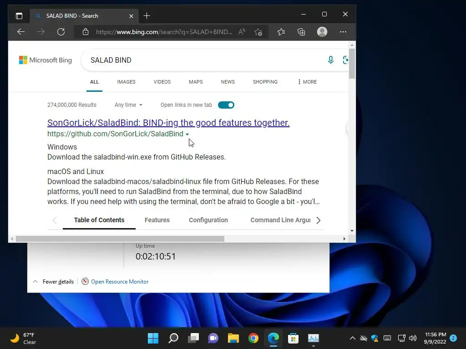Collapse Task Manager with Fewer details

[x=53, y=282]
